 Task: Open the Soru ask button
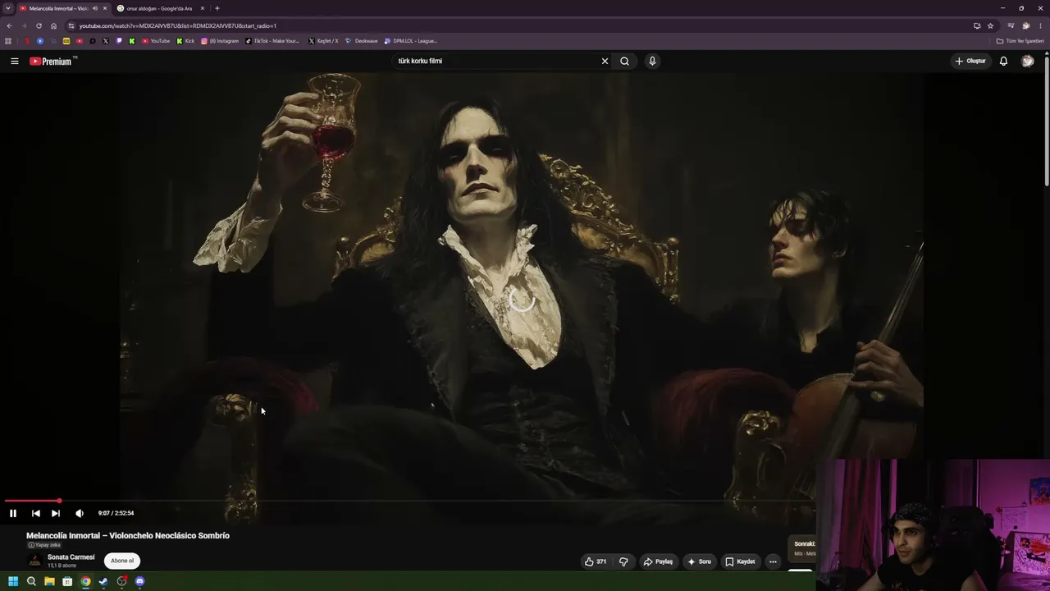[699, 561]
